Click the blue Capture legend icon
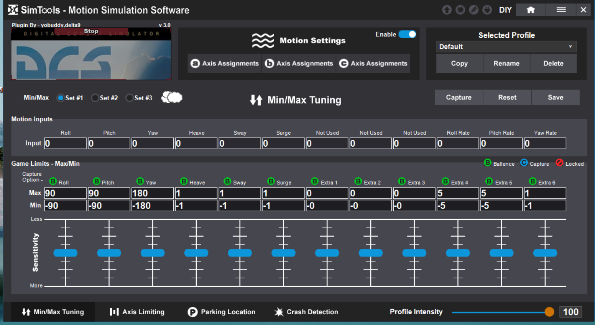Viewport: 595px width, 325px height. 524,163
